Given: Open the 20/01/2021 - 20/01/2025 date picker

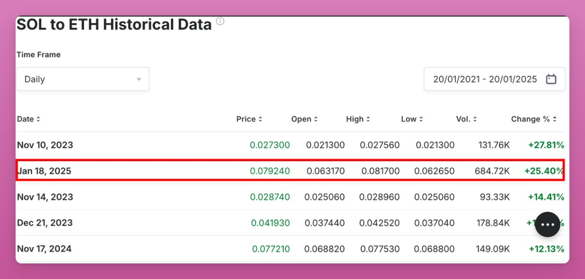Looking at the screenshot, I should (x=485, y=79).
